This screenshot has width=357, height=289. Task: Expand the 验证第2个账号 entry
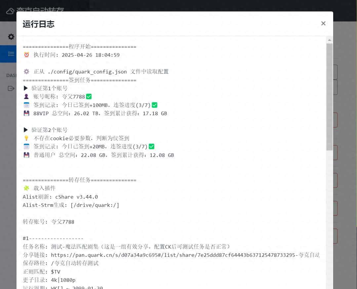[26, 130]
